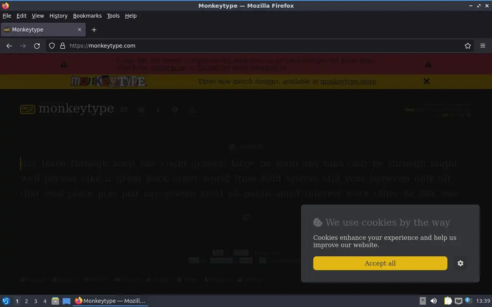Select the Monkeytype Firefox taskbar entry

pos(110,301)
